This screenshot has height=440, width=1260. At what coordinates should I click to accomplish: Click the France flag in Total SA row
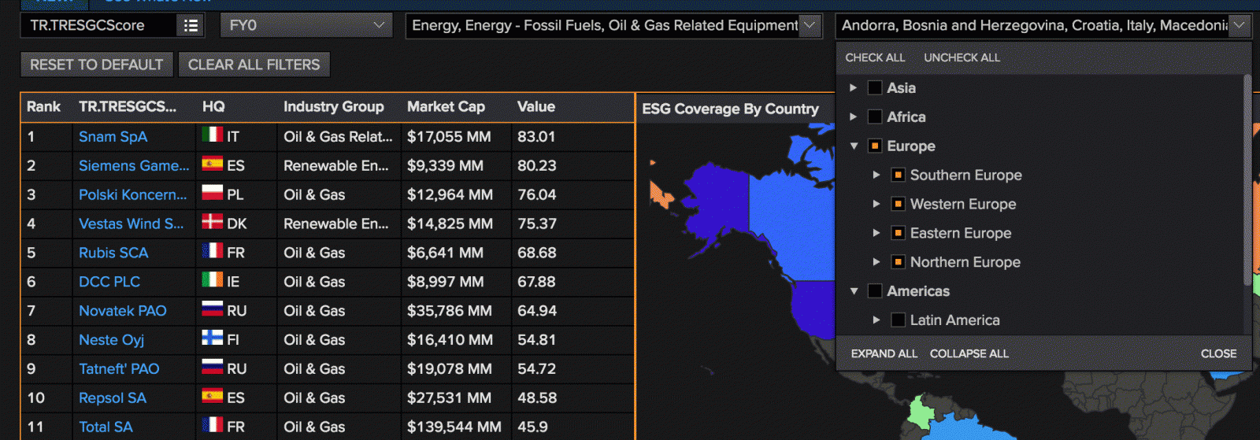(212, 425)
